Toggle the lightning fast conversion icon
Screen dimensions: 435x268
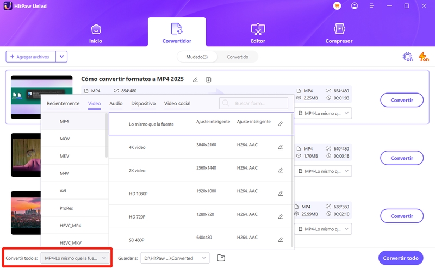click(x=424, y=57)
